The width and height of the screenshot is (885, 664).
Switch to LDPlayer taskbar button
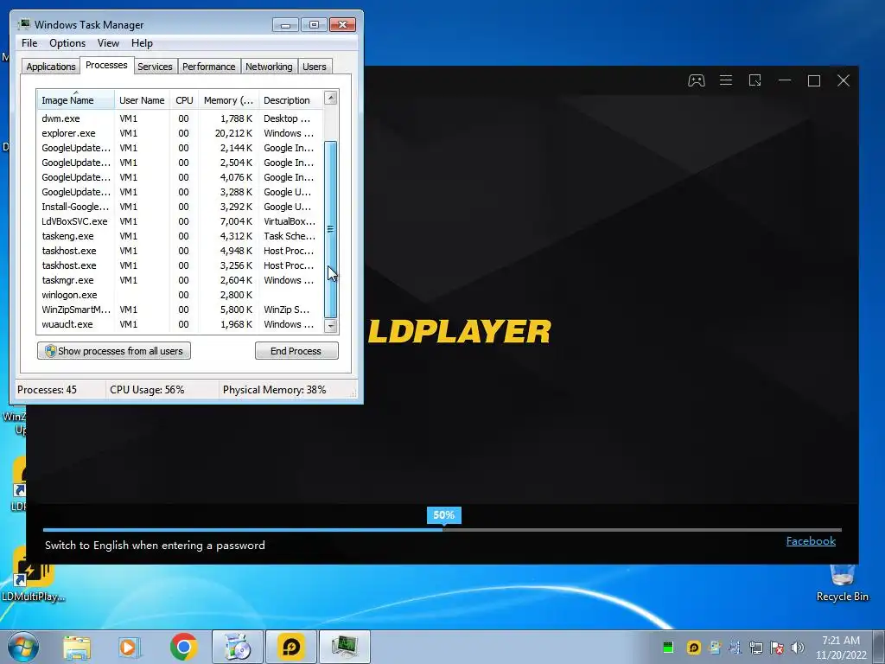(x=291, y=647)
